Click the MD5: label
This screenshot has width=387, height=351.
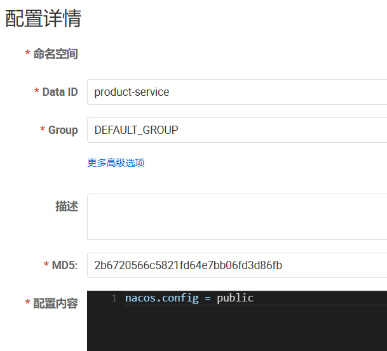tap(65, 265)
